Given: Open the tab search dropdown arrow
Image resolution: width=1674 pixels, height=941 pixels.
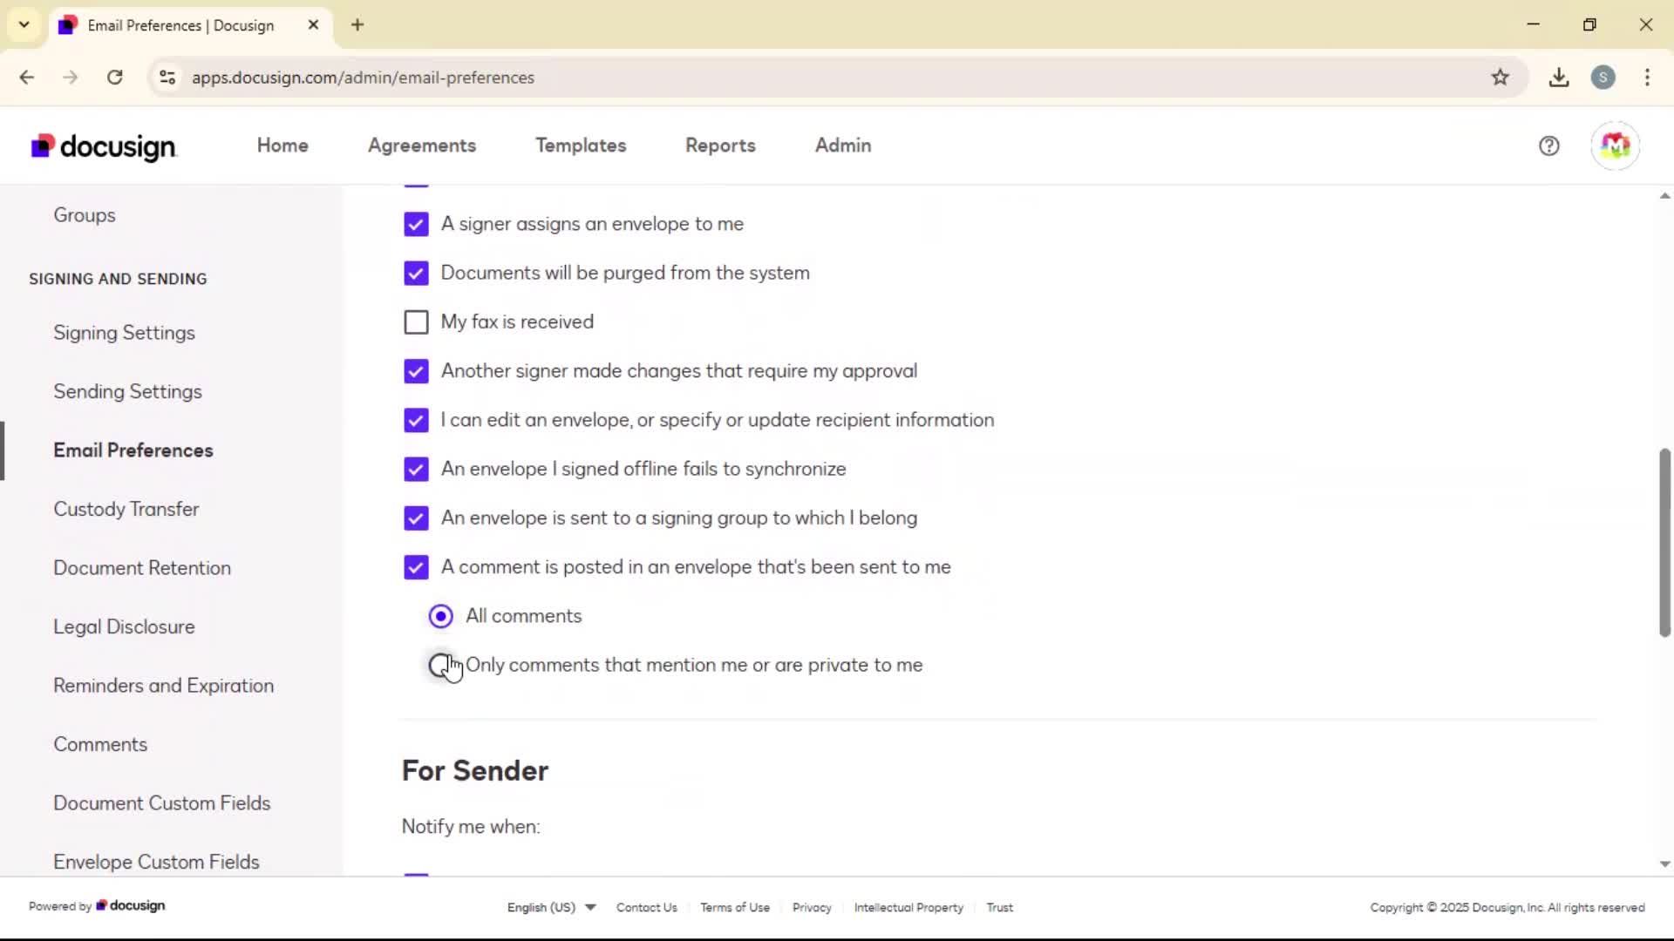Looking at the screenshot, I should pos(24,25).
